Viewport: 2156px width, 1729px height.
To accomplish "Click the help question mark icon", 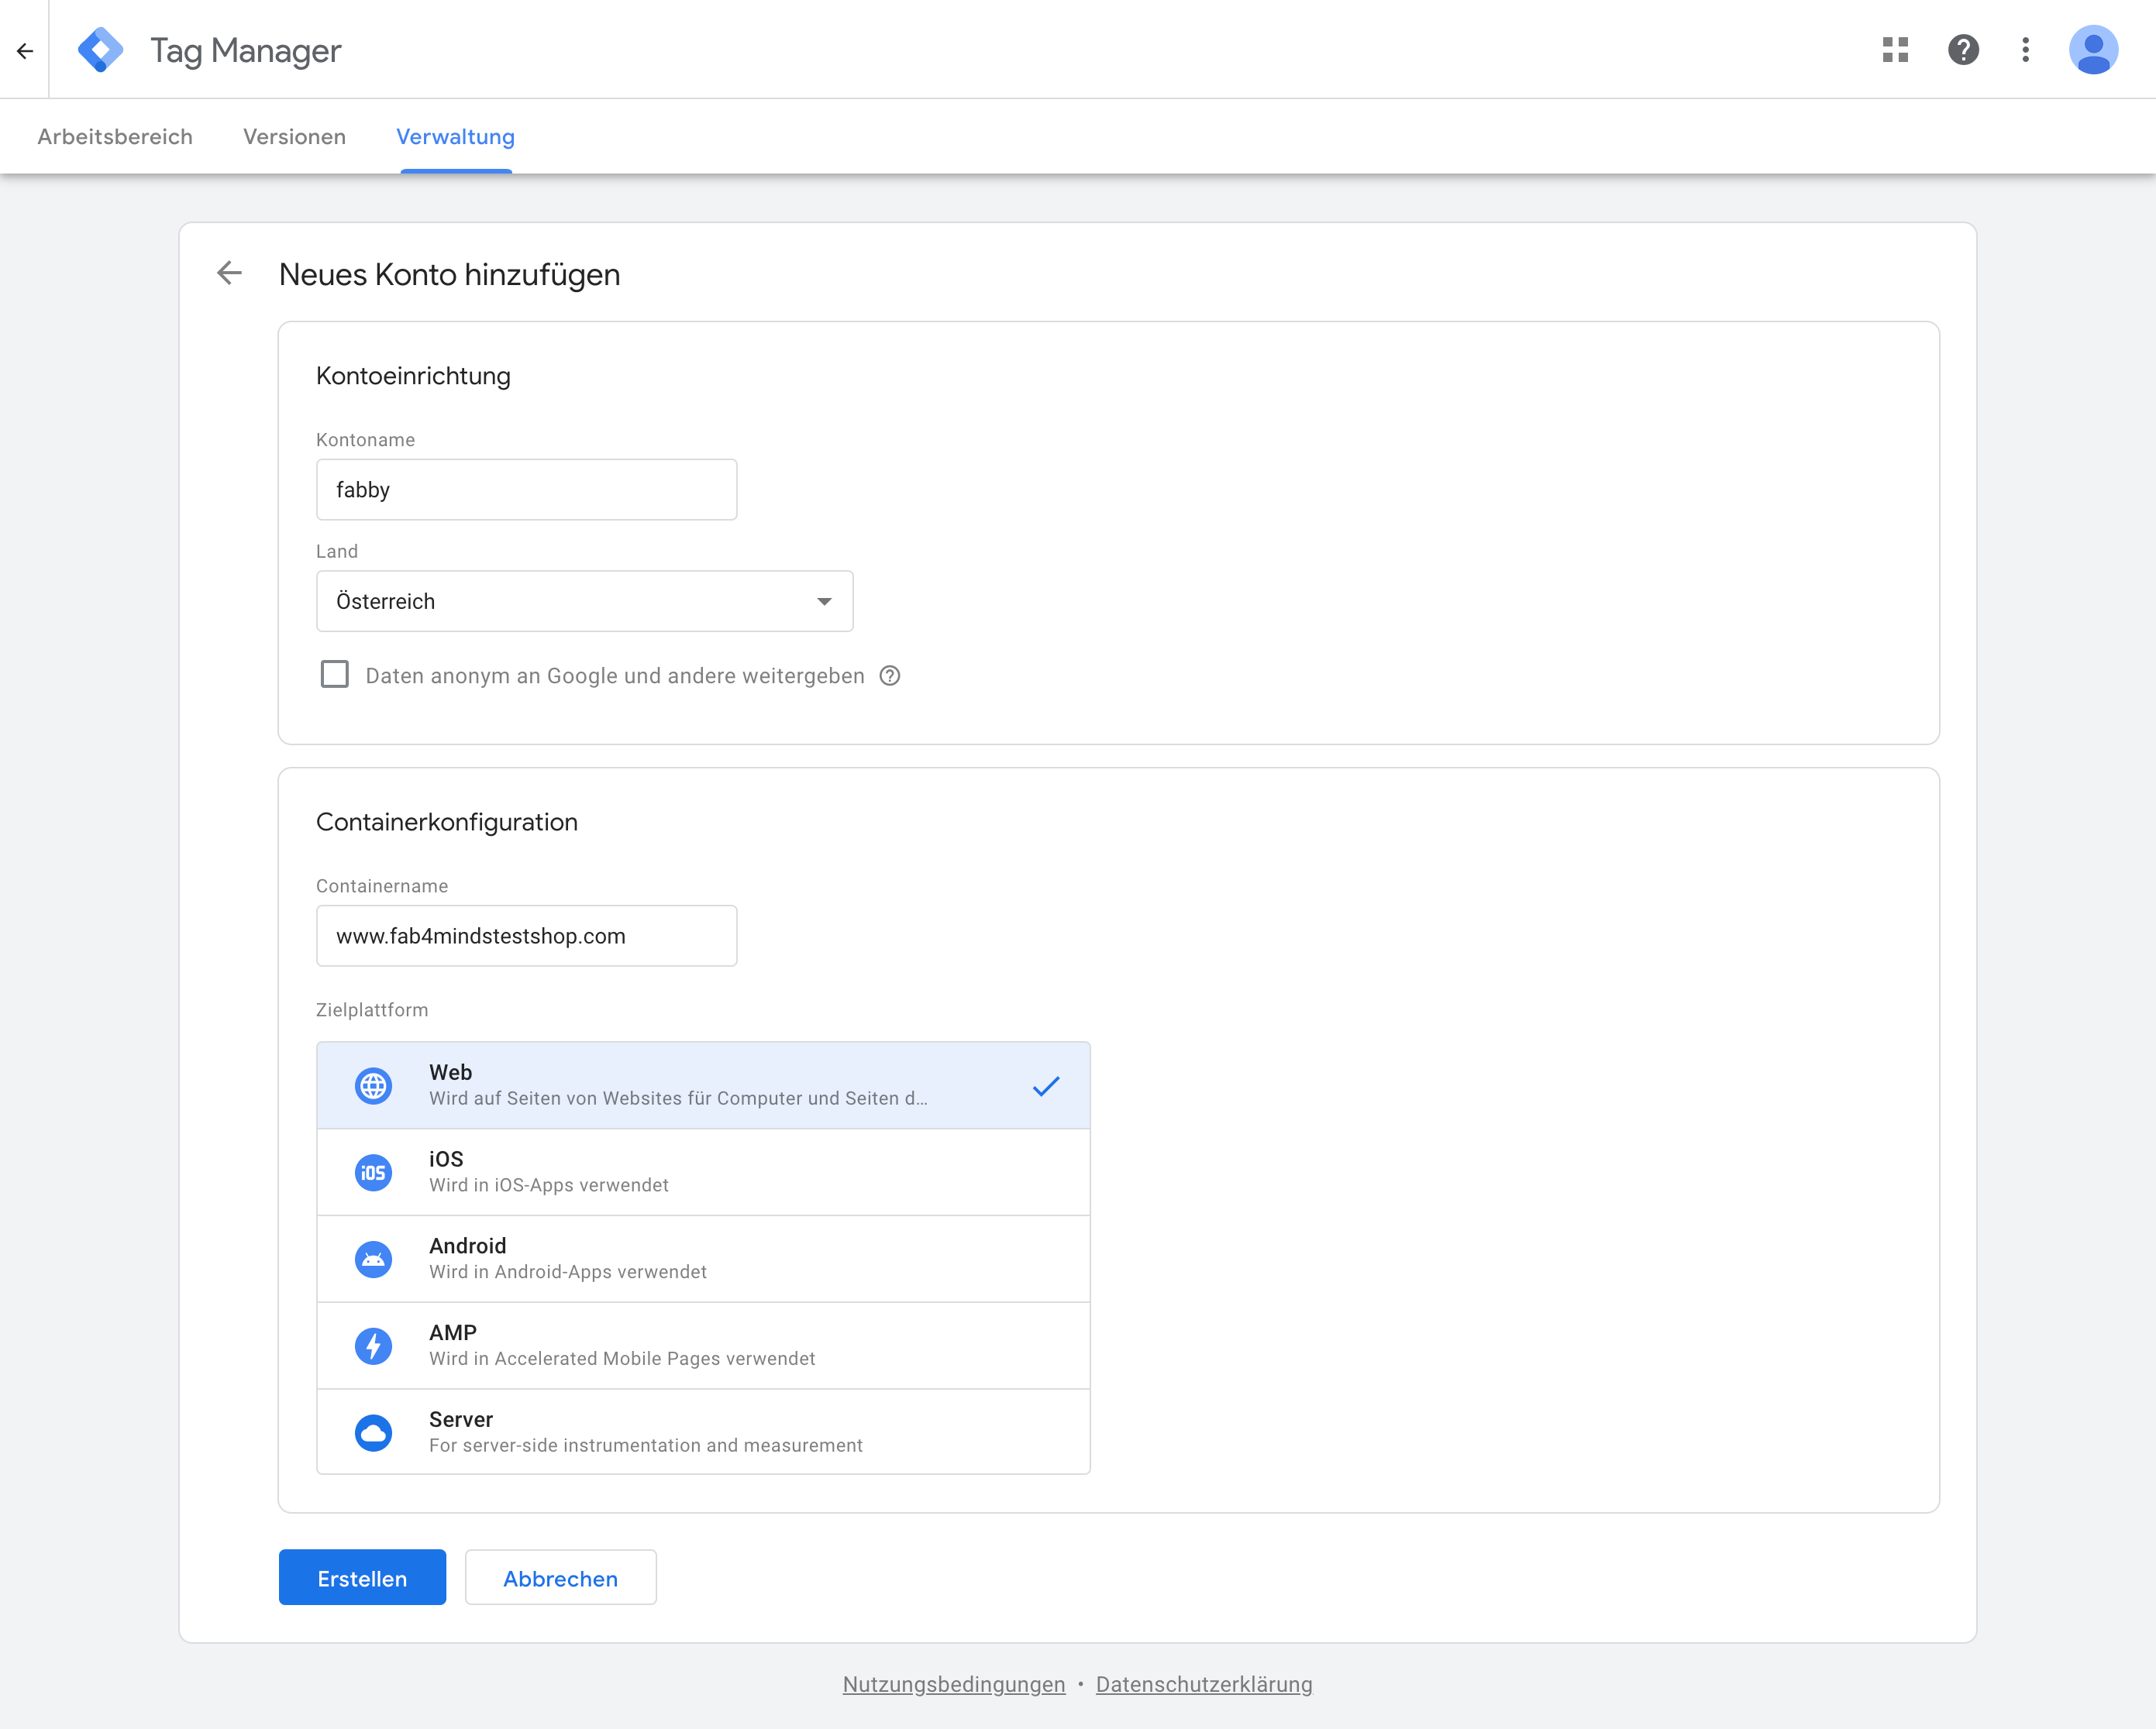I will pos(1963,50).
